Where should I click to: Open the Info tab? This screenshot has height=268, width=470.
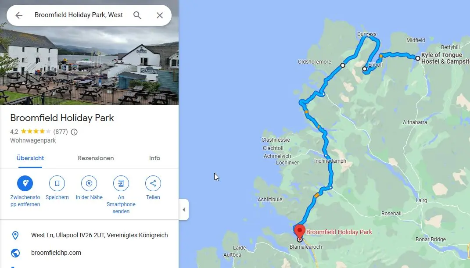pyautogui.click(x=154, y=158)
